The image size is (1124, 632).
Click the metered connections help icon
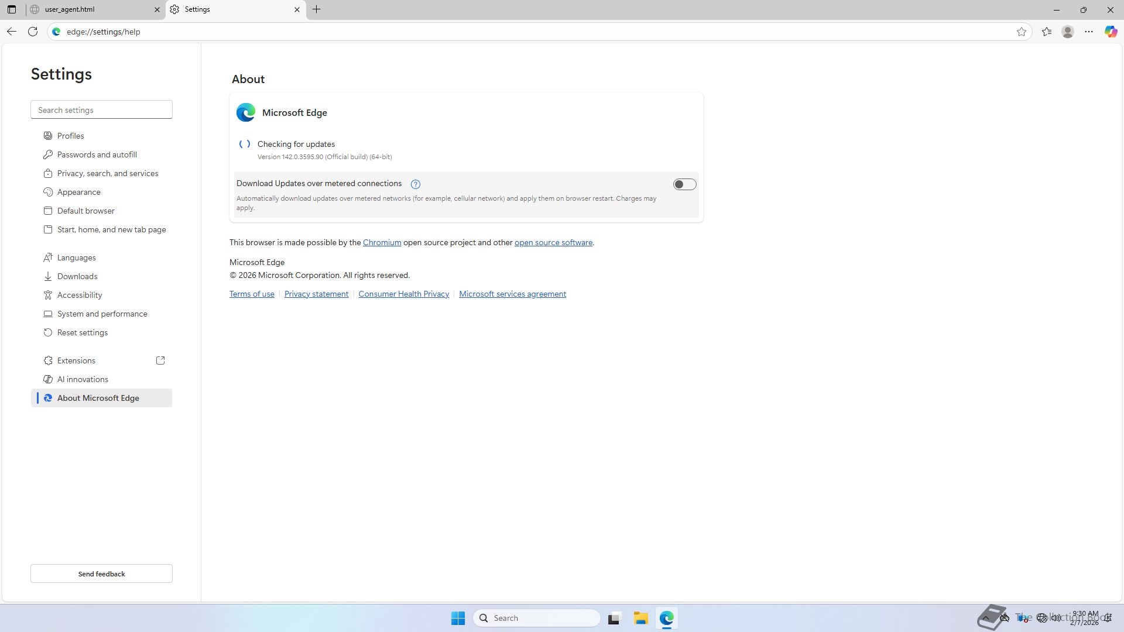point(416,184)
